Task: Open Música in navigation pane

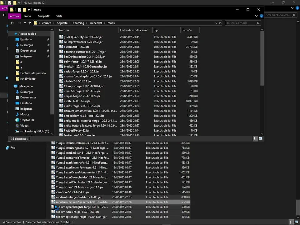Action: point(25,114)
